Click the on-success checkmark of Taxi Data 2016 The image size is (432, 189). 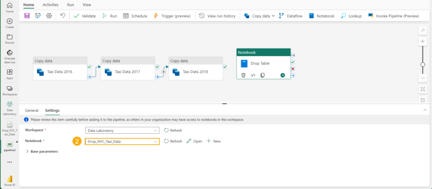(89, 67)
